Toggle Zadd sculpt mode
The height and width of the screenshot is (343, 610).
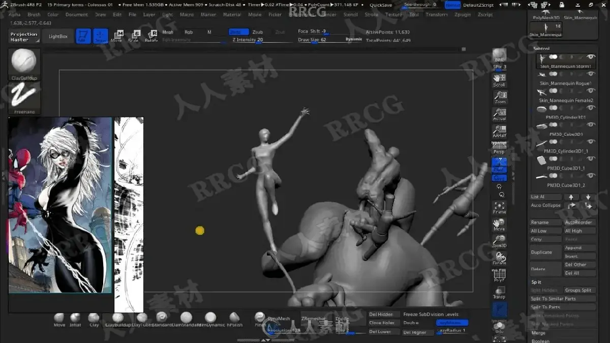[x=238, y=32]
